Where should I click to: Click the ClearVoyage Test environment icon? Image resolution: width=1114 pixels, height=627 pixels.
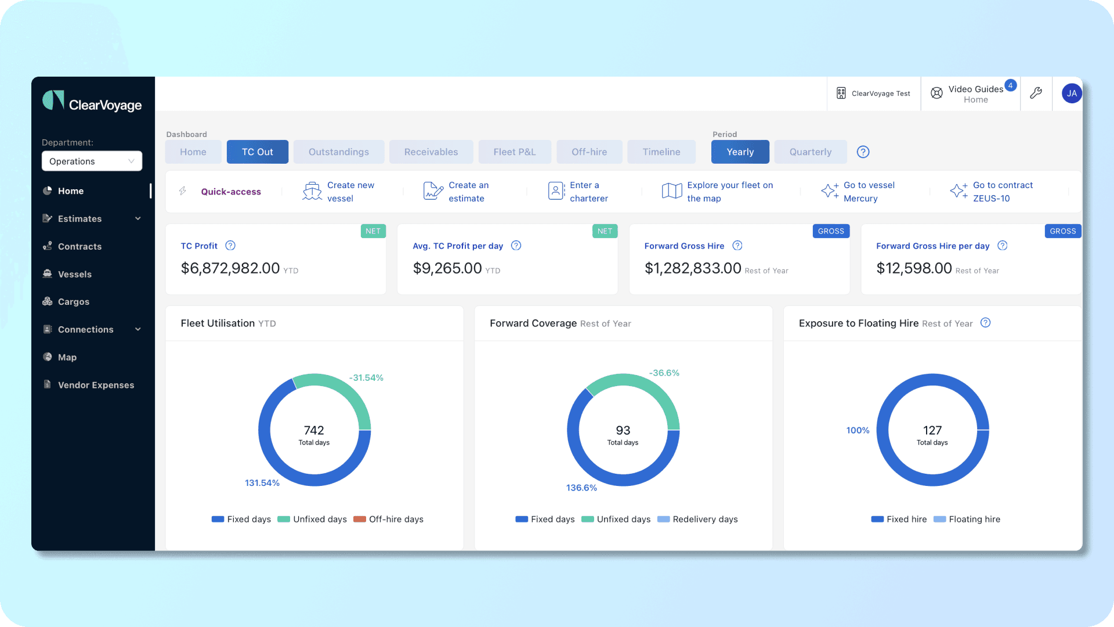point(842,93)
